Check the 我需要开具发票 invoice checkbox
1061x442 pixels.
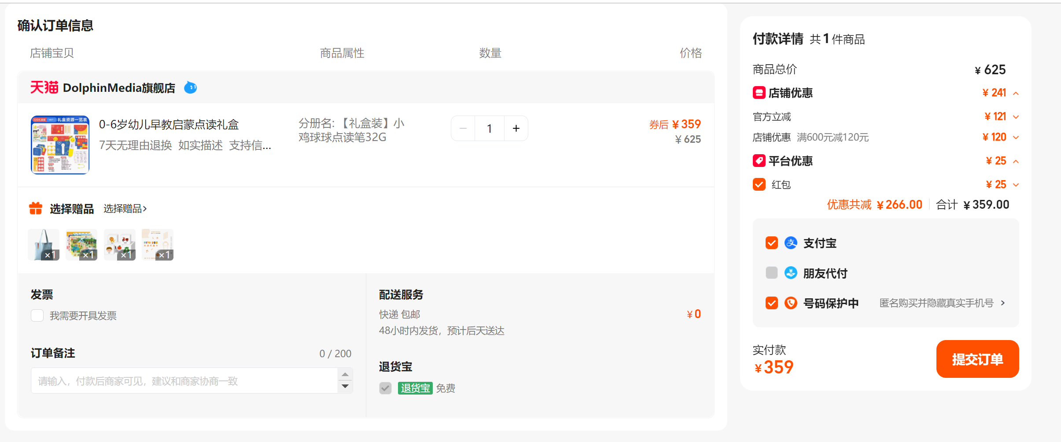pyautogui.click(x=37, y=315)
